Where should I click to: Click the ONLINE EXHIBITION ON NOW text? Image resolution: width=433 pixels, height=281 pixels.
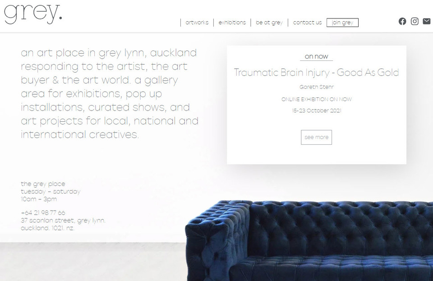tap(317, 99)
